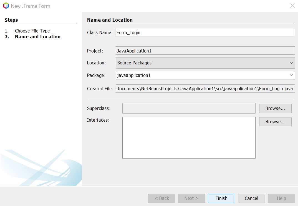Click the Next button
This screenshot has width=298, height=206.
(x=191, y=198)
